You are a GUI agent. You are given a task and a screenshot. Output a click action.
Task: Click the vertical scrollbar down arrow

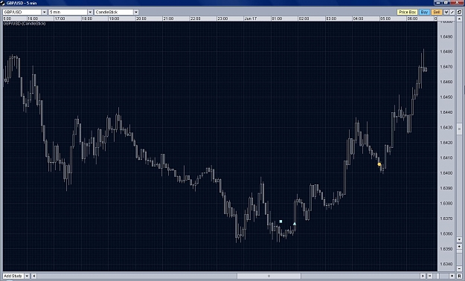[459, 239]
